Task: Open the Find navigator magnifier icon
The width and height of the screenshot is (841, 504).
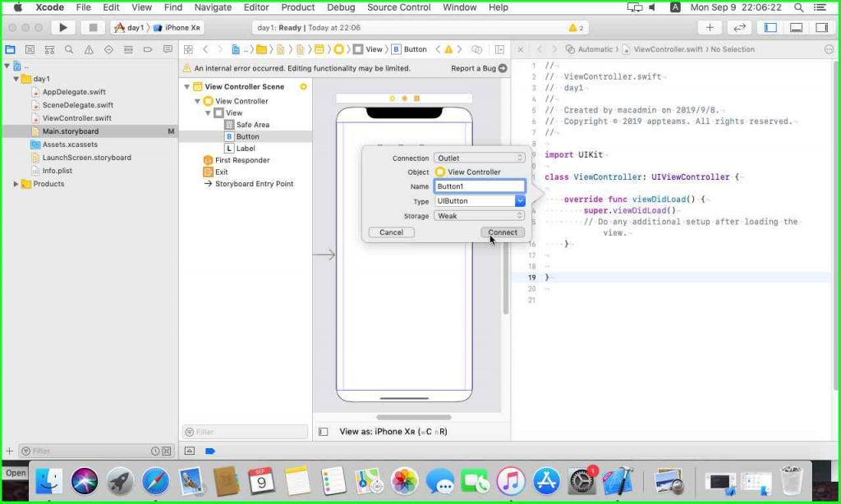Action: [x=67, y=49]
